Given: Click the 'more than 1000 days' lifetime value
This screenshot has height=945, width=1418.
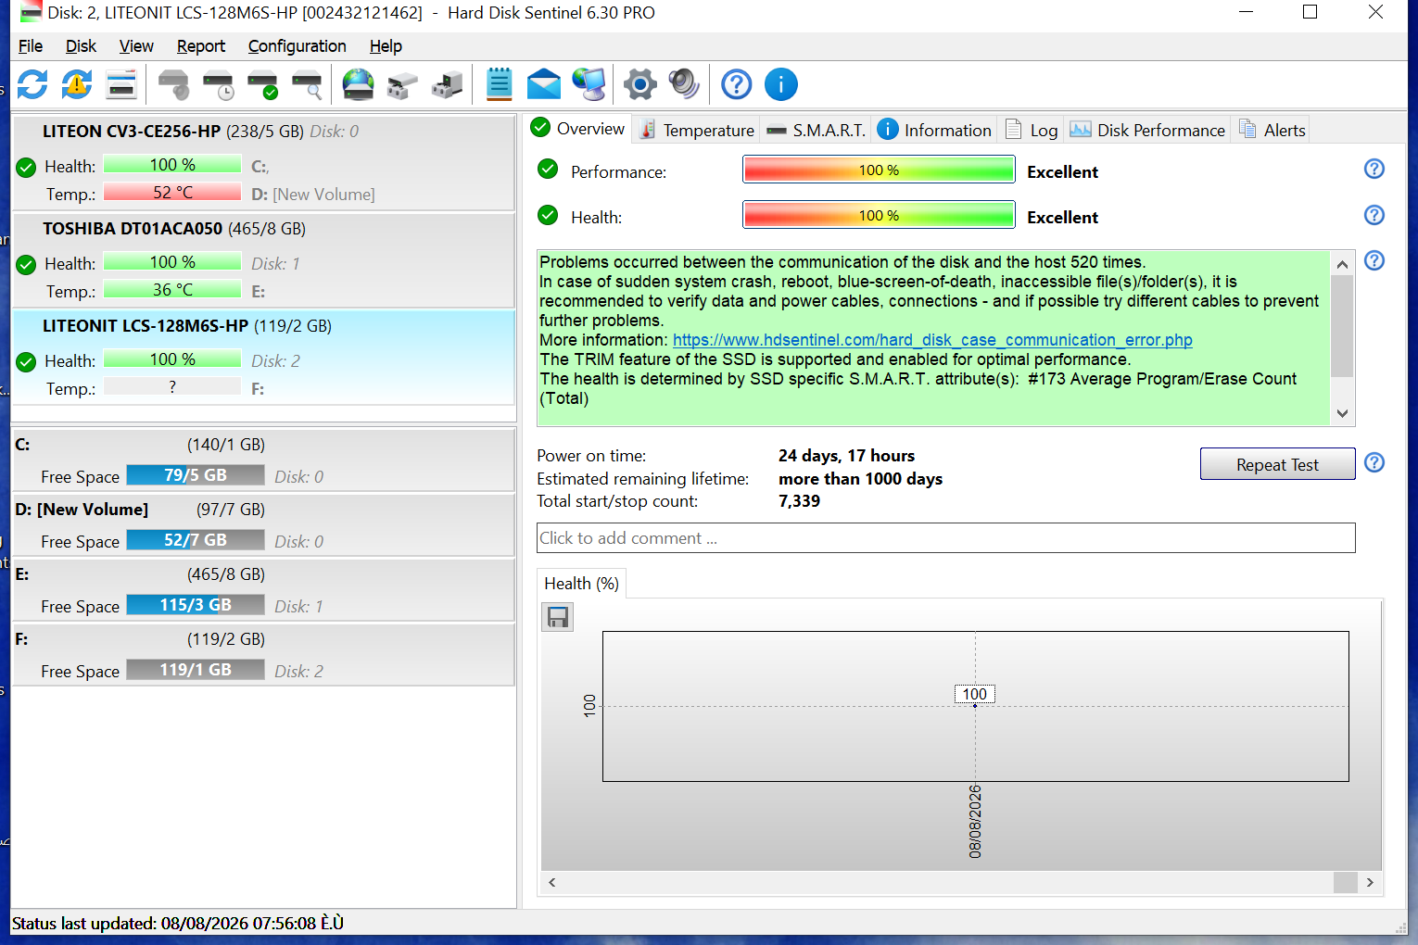Looking at the screenshot, I should pos(860,479).
